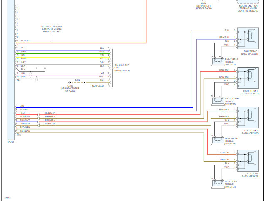This screenshot has height=201, width=266.
Task: Select the GRN label at radio pin 14
Action: click(23, 51)
